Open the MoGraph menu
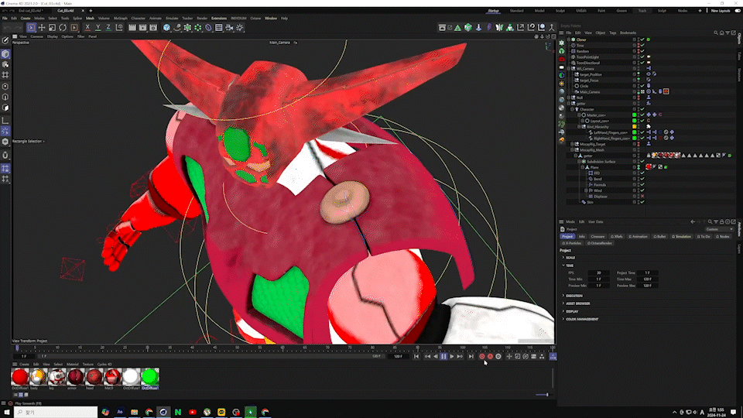743x418 pixels. [x=121, y=19]
